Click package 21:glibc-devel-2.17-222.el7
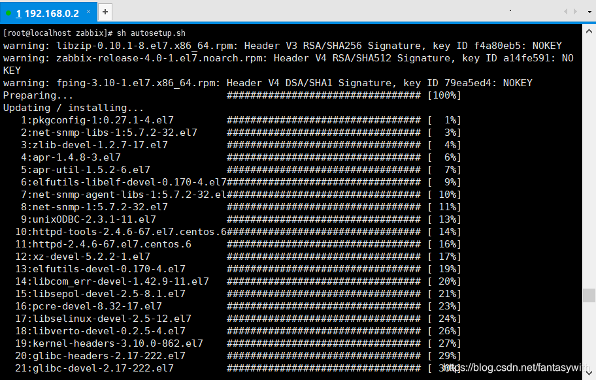Image resolution: width=596 pixels, height=380 pixels. click(94, 368)
